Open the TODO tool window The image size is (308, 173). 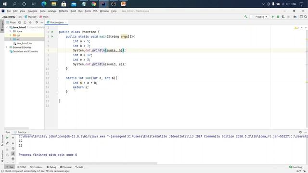coord(22,167)
